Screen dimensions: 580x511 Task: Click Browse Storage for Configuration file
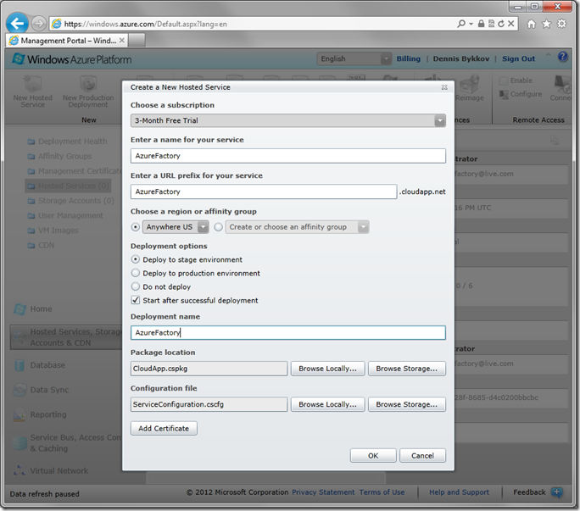406,404
